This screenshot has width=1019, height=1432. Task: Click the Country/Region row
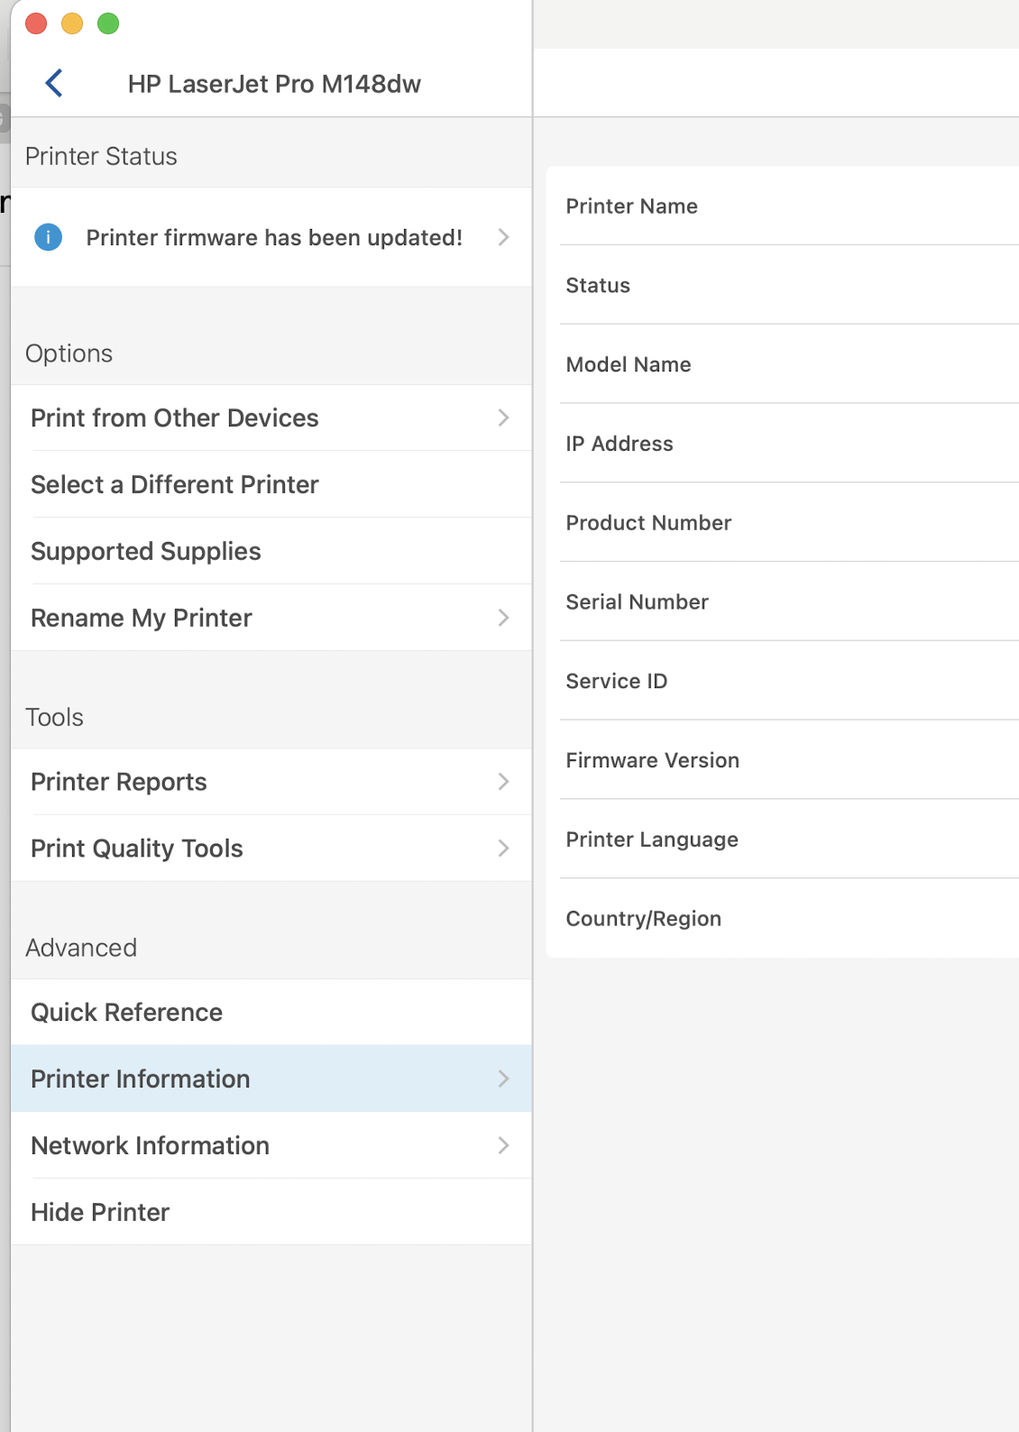coord(643,918)
